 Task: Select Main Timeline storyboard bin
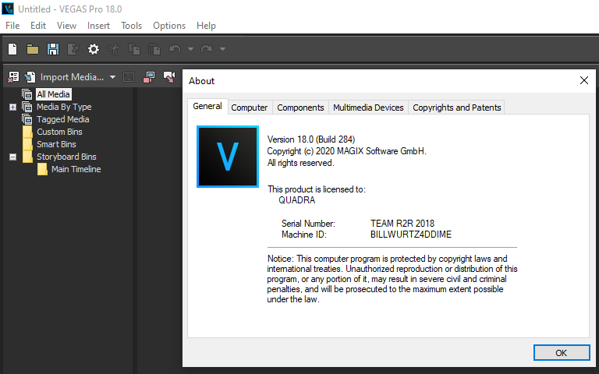tap(76, 169)
